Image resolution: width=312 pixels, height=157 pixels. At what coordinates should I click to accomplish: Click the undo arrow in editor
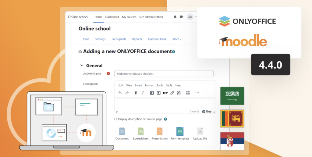pos(120,93)
